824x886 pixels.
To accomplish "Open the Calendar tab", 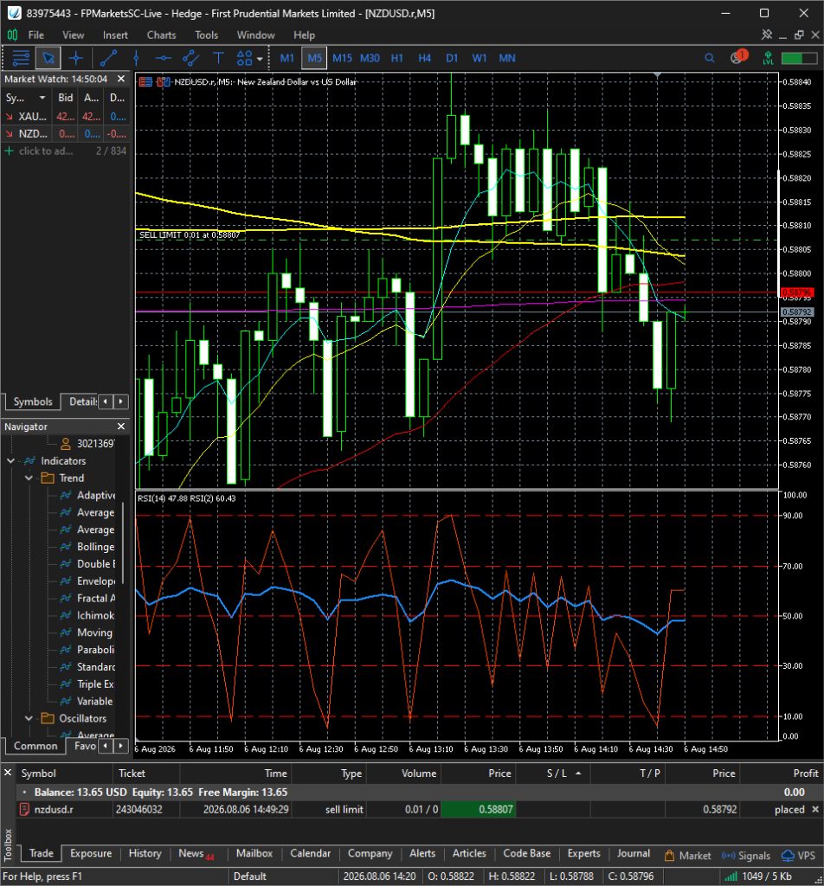I will coord(310,853).
